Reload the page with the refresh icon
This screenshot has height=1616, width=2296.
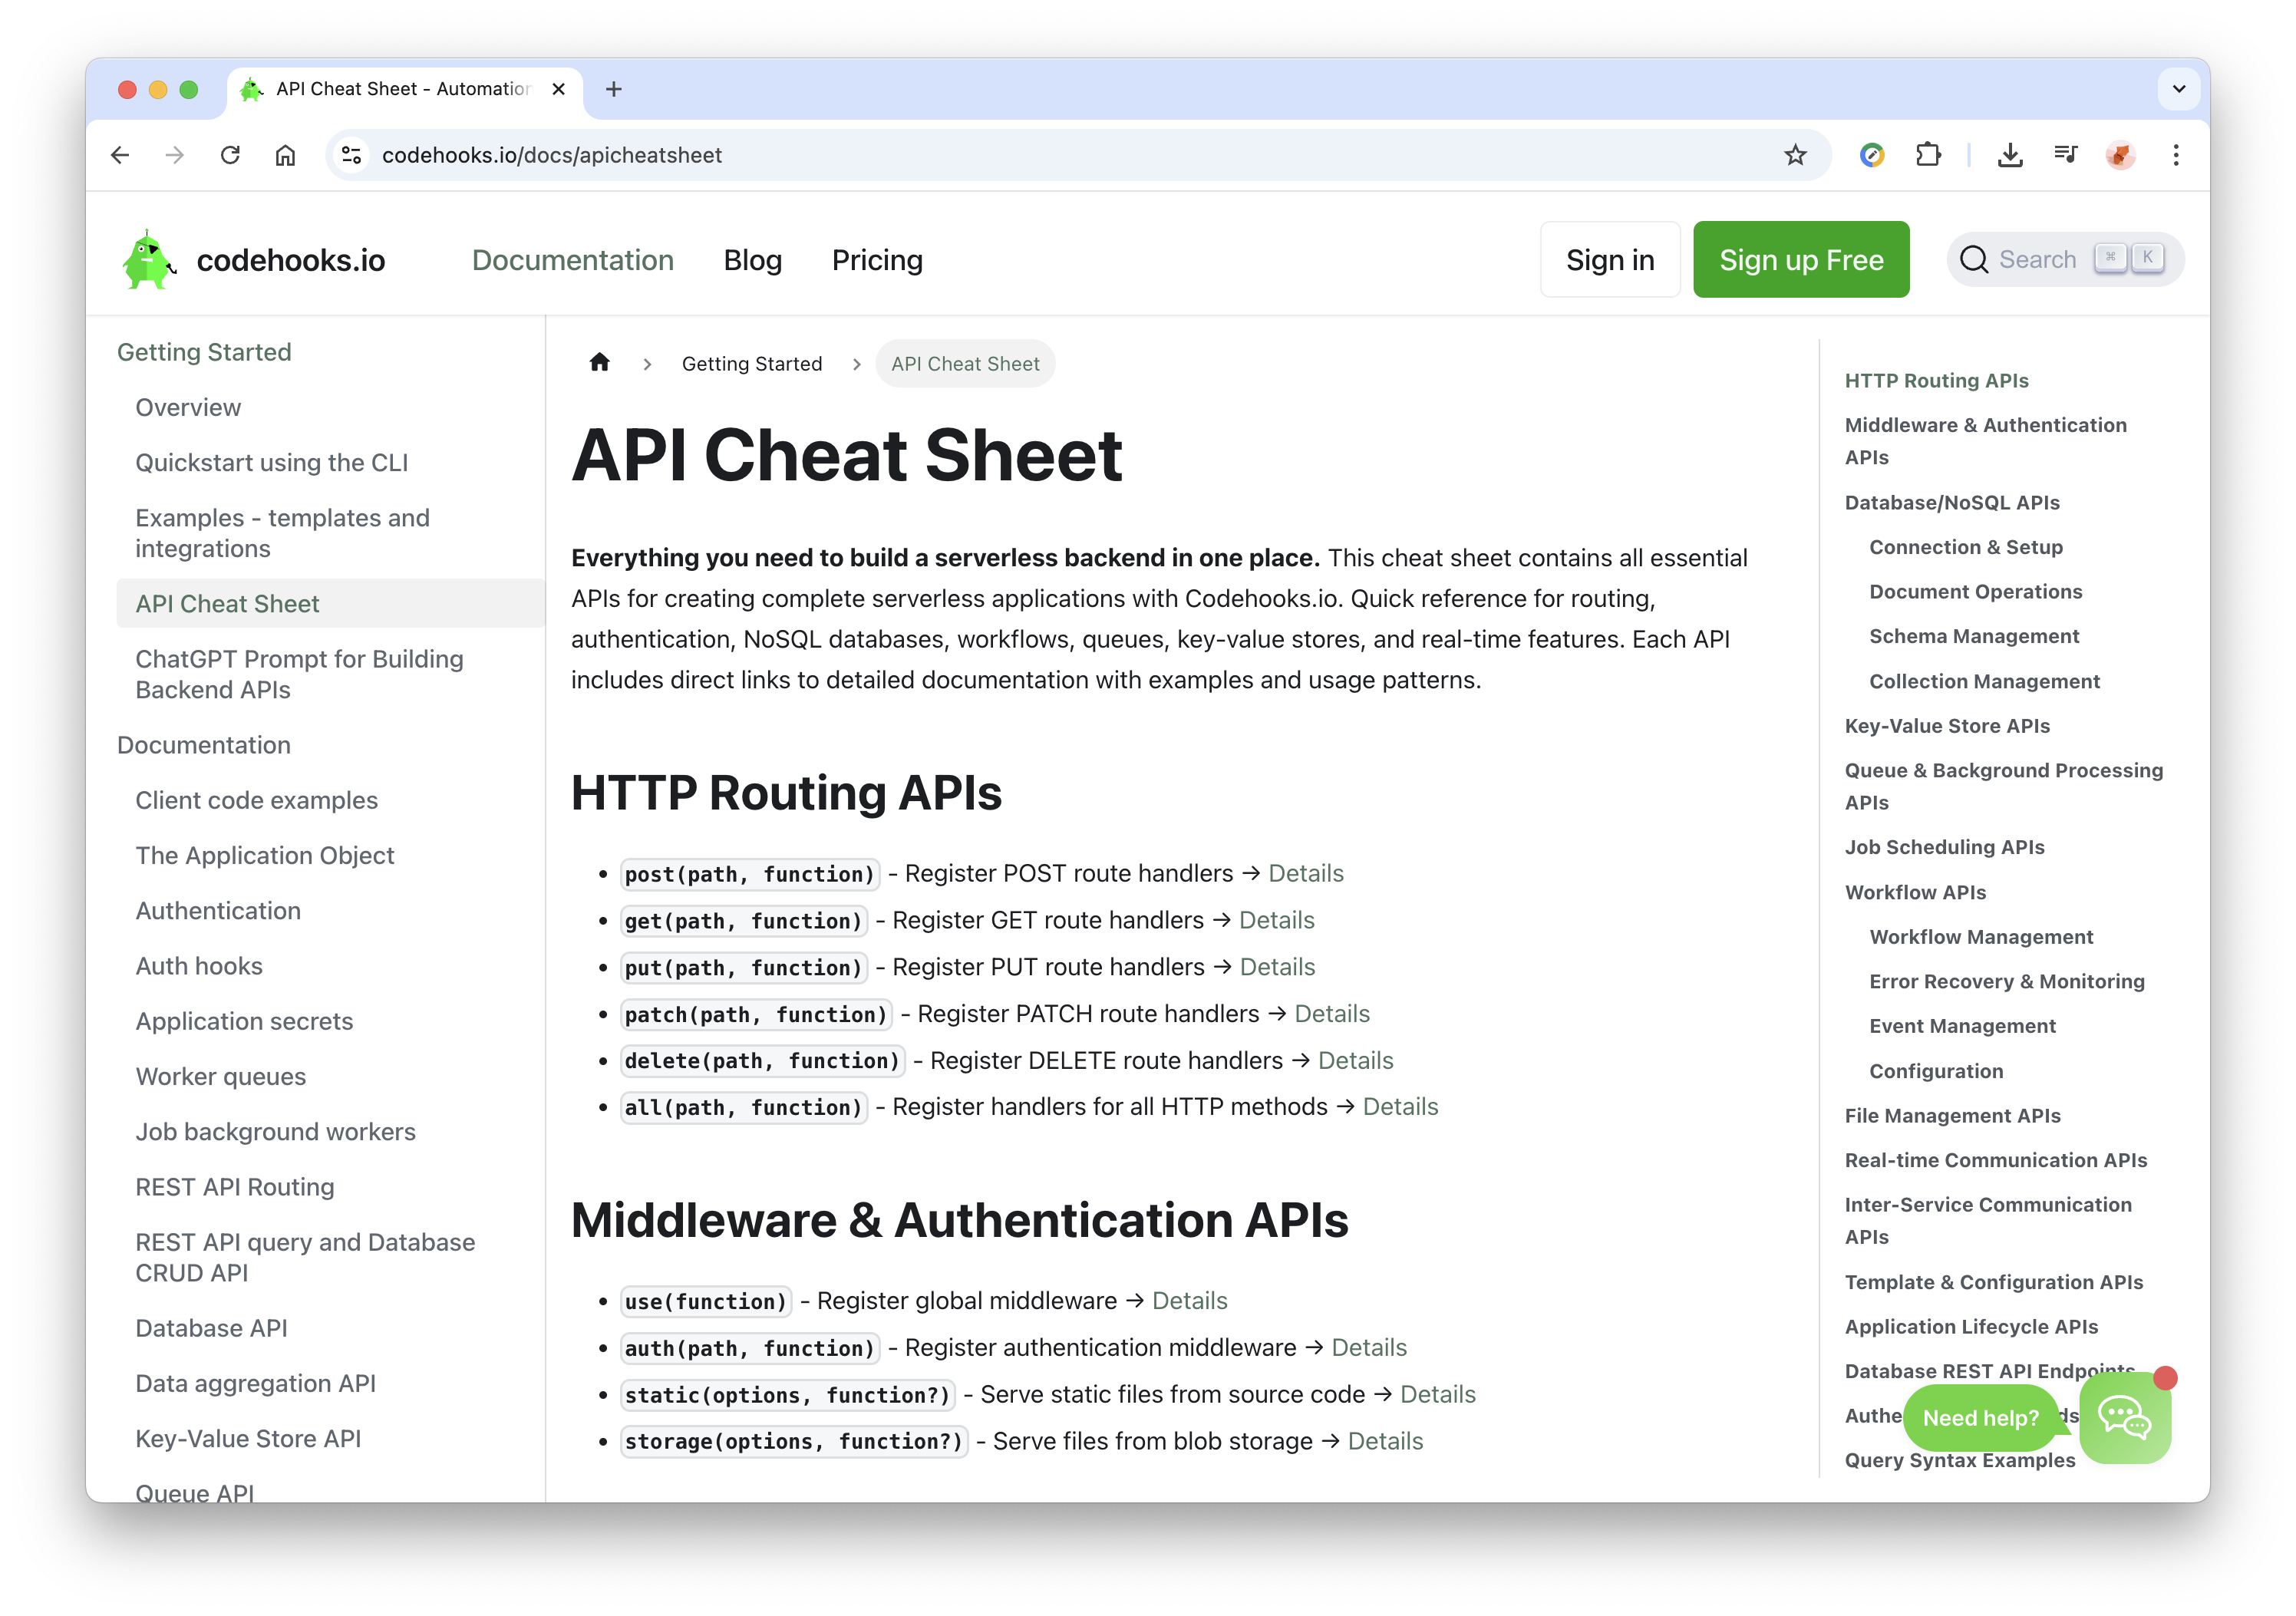click(230, 155)
